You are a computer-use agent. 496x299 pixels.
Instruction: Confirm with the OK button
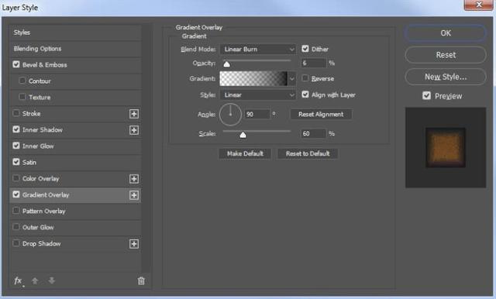pos(446,33)
